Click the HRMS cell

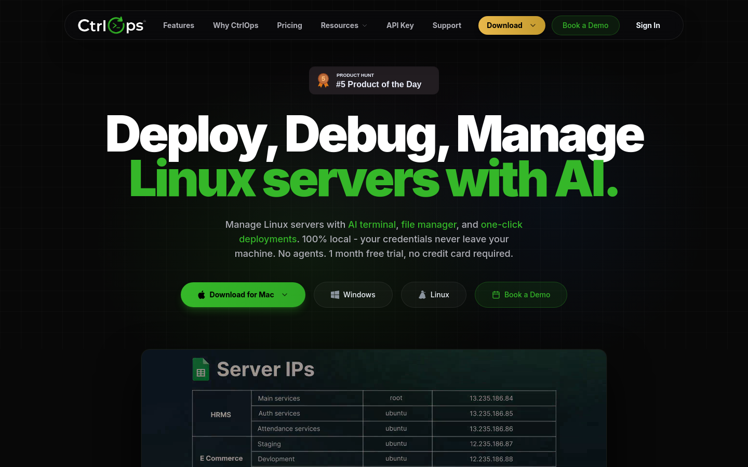222,414
